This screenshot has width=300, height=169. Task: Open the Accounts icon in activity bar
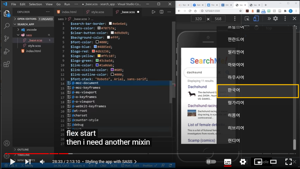(7, 143)
